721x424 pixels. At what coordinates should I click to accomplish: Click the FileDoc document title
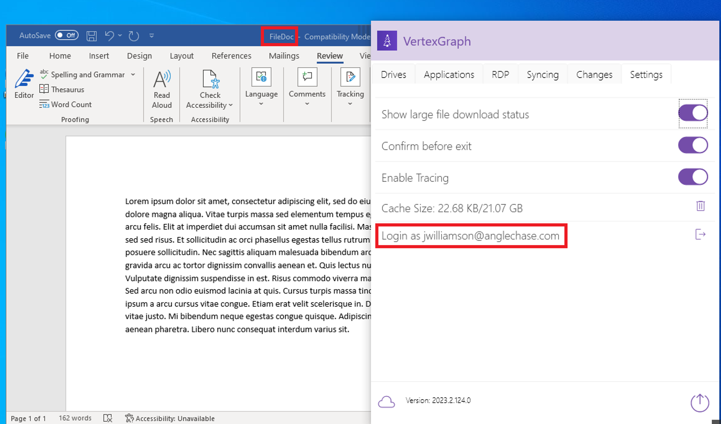282,36
